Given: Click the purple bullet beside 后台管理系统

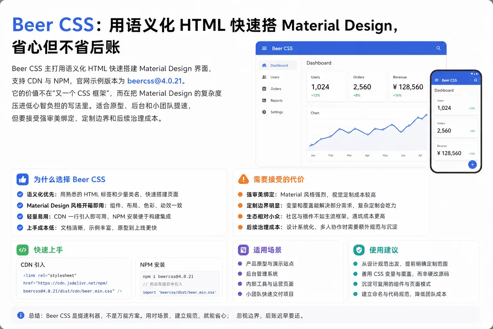Looking at the screenshot, I should click(240, 274).
